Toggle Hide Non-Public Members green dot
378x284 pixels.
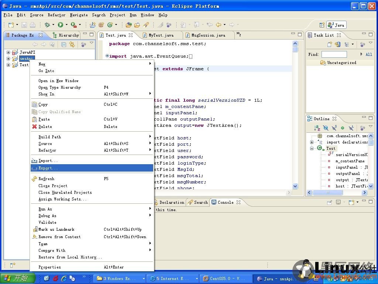click(x=343, y=128)
